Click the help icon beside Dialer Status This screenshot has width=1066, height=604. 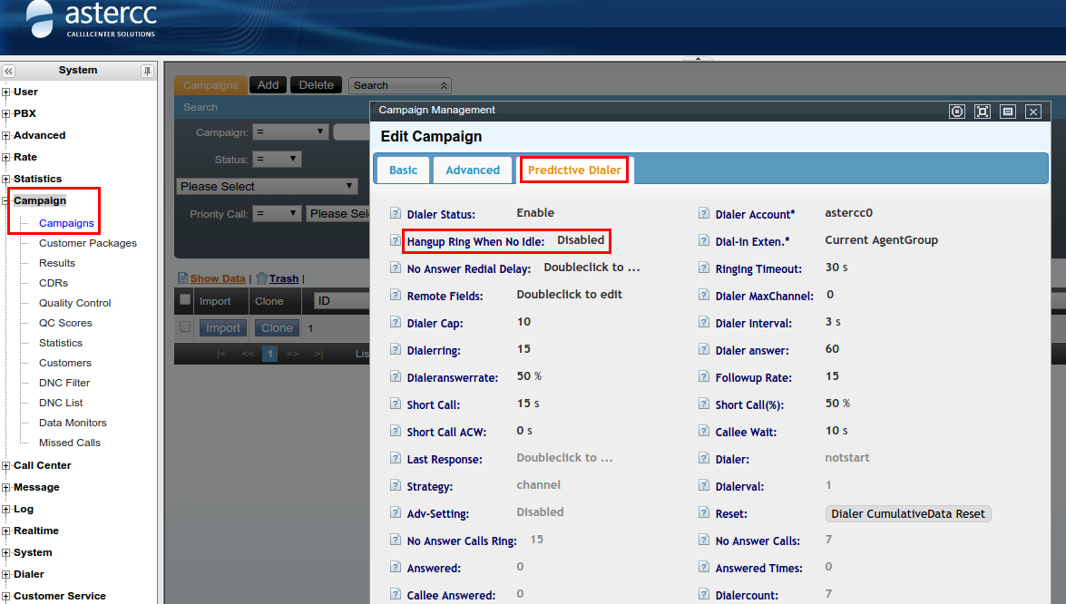point(396,214)
